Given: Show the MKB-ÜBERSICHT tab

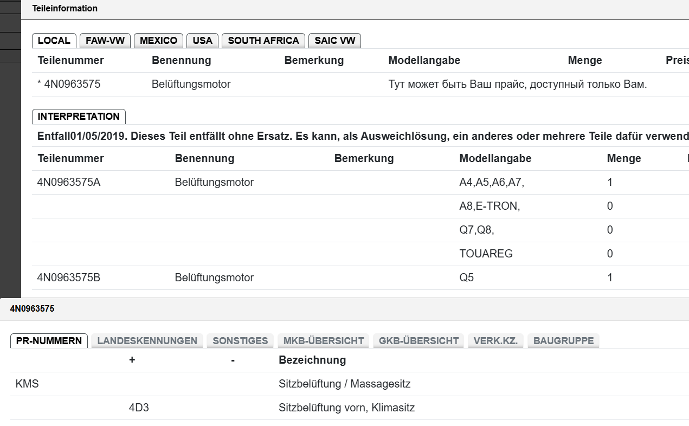Looking at the screenshot, I should (323, 340).
